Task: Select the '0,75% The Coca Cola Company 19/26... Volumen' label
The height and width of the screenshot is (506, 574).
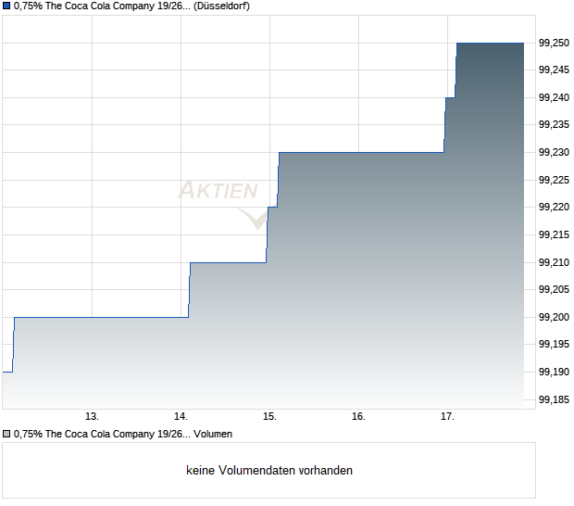Action: [x=123, y=435]
